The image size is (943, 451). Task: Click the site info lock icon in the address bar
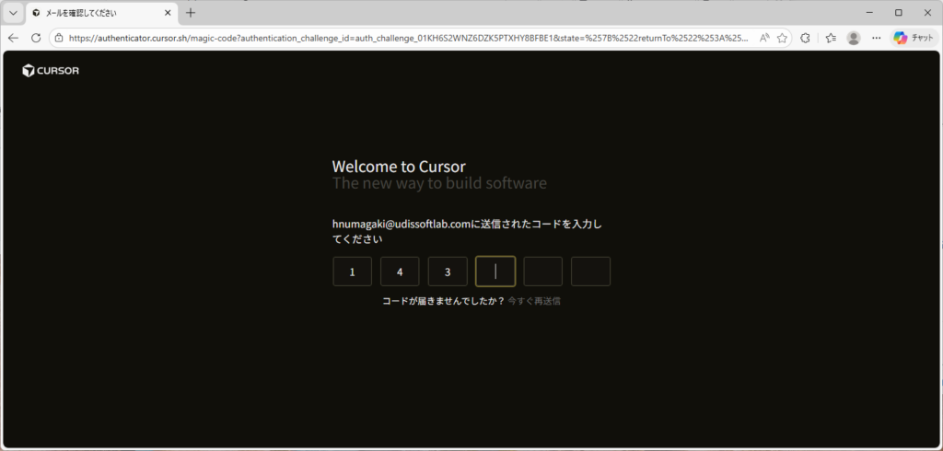58,38
